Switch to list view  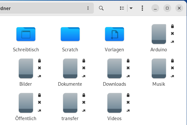pos(122,8)
